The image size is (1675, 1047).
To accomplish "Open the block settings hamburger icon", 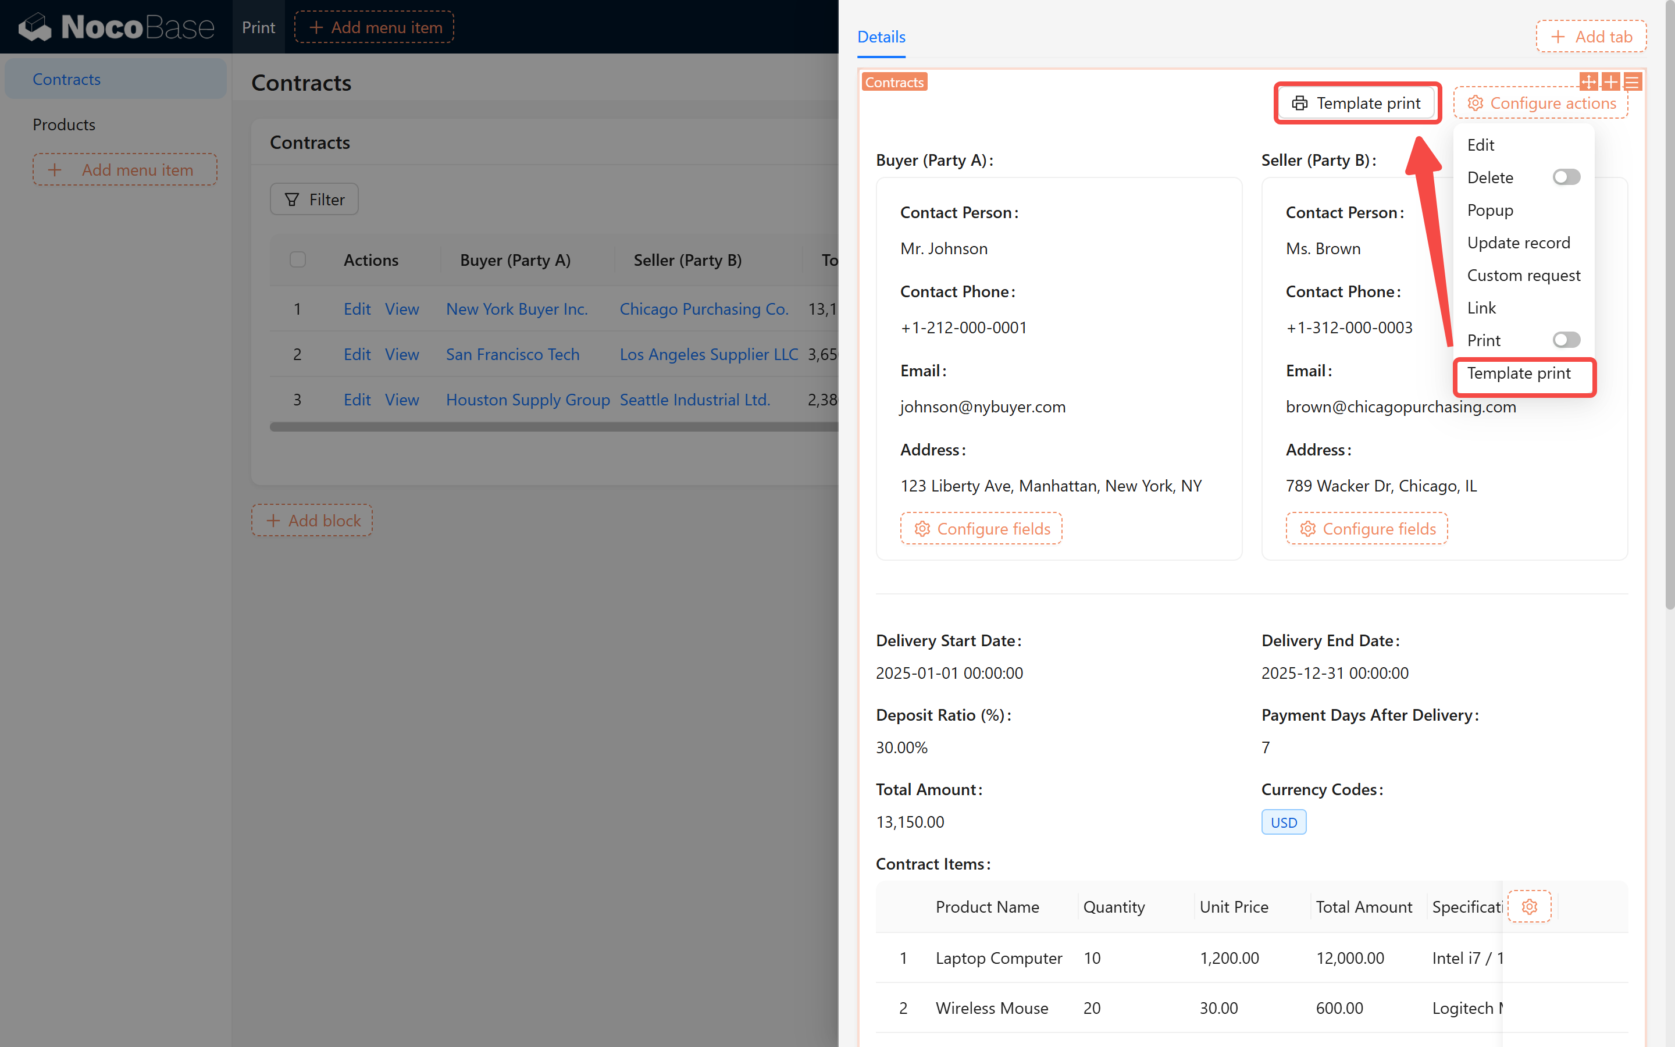I will 1632,81.
